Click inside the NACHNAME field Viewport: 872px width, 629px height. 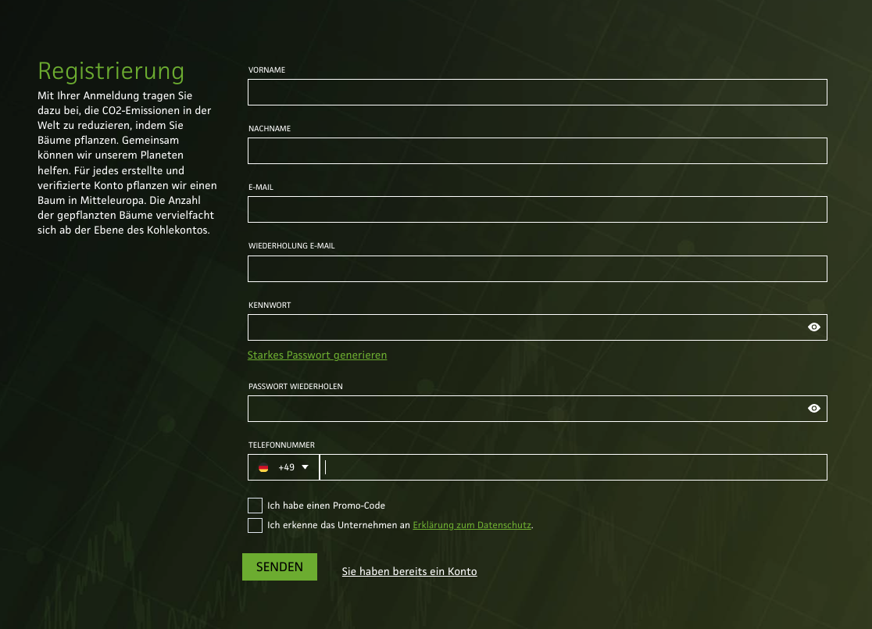pyautogui.click(x=537, y=151)
